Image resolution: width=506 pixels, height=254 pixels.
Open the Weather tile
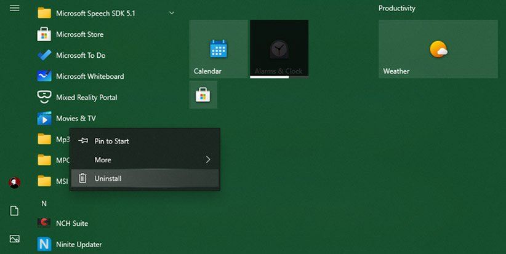click(438, 49)
